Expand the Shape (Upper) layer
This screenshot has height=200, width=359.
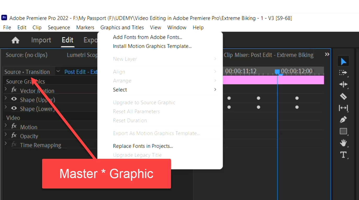6,98
